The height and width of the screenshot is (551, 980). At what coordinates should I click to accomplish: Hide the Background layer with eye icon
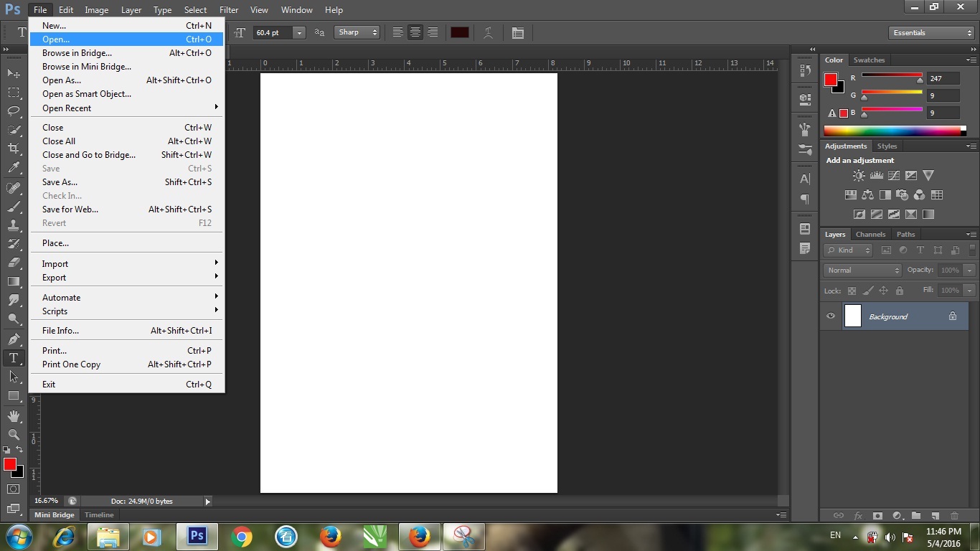pyautogui.click(x=831, y=316)
